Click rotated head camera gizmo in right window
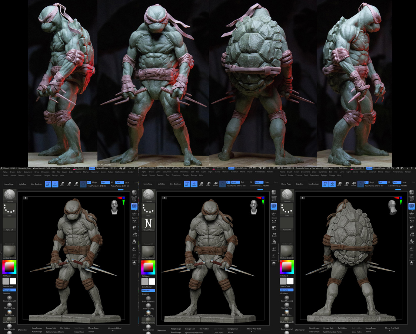The height and width of the screenshot is (334, 416). click(393, 207)
